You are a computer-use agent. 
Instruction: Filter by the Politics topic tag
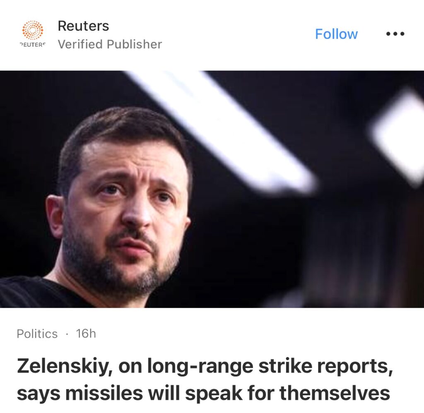[37, 334]
